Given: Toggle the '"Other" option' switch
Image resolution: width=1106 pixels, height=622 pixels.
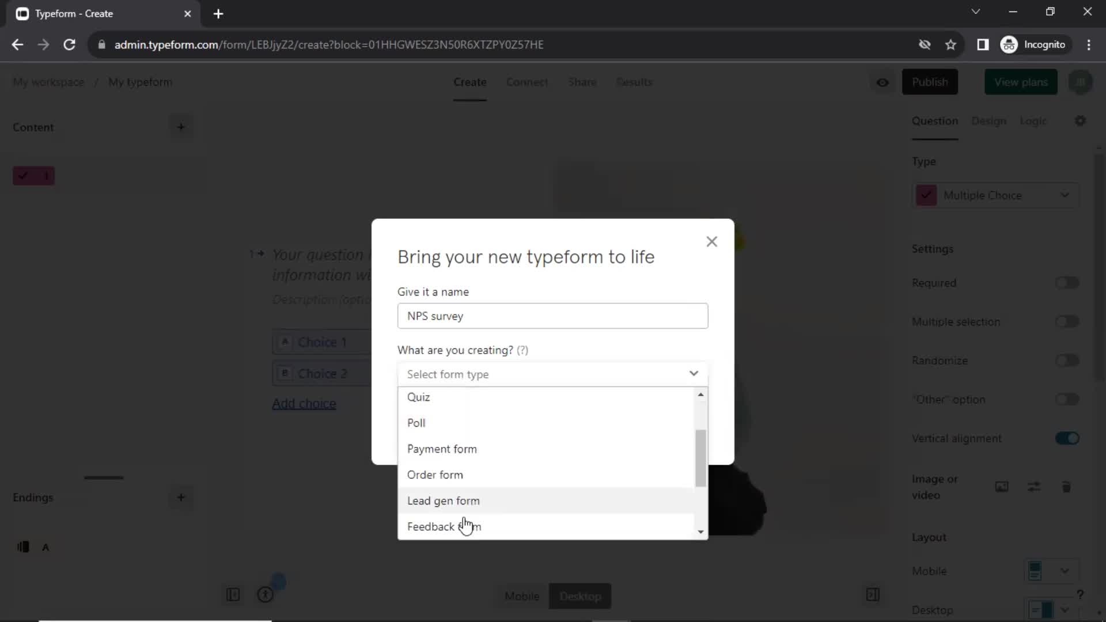Looking at the screenshot, I should pyautogui.click(x=1067, y=399).
